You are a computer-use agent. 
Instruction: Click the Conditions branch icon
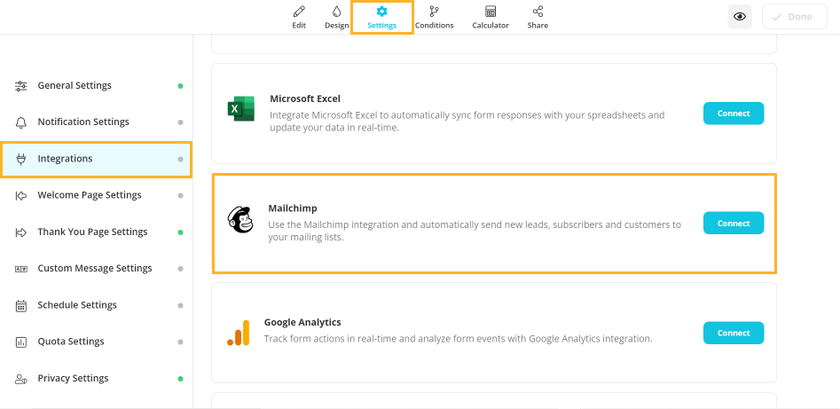click(x=434, y=16)
